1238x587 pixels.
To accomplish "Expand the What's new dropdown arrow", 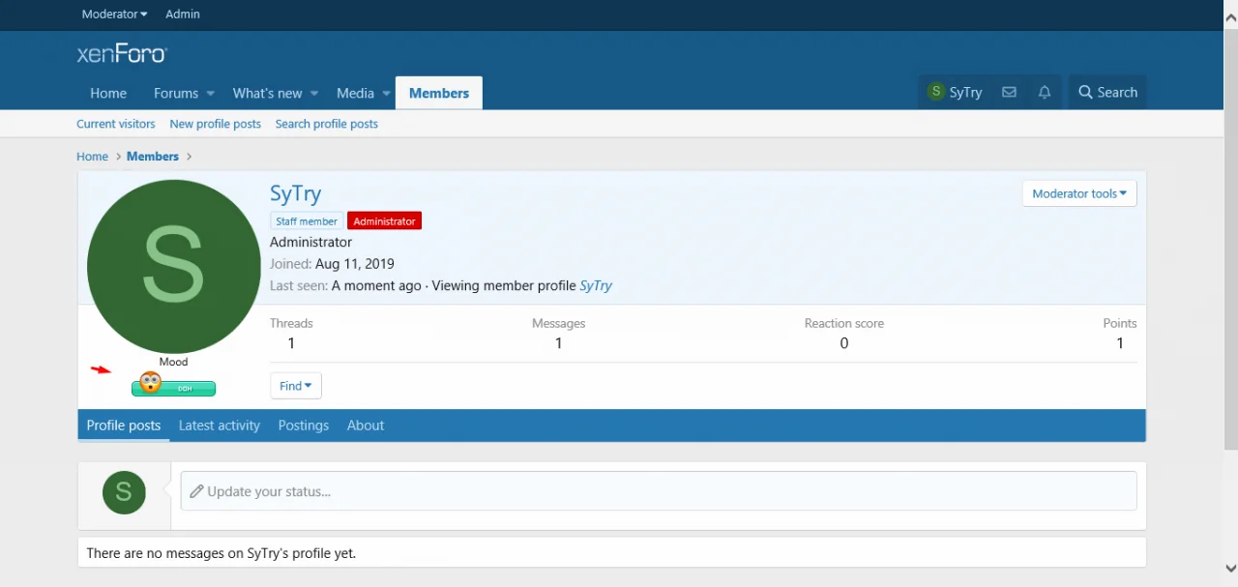I will pyautogui.click(x=312, y=94).
